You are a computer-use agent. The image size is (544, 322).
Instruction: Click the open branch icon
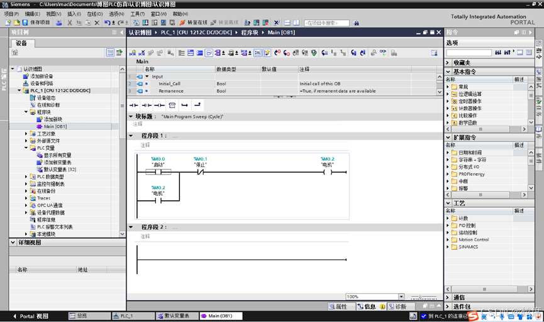coord(184,105)
